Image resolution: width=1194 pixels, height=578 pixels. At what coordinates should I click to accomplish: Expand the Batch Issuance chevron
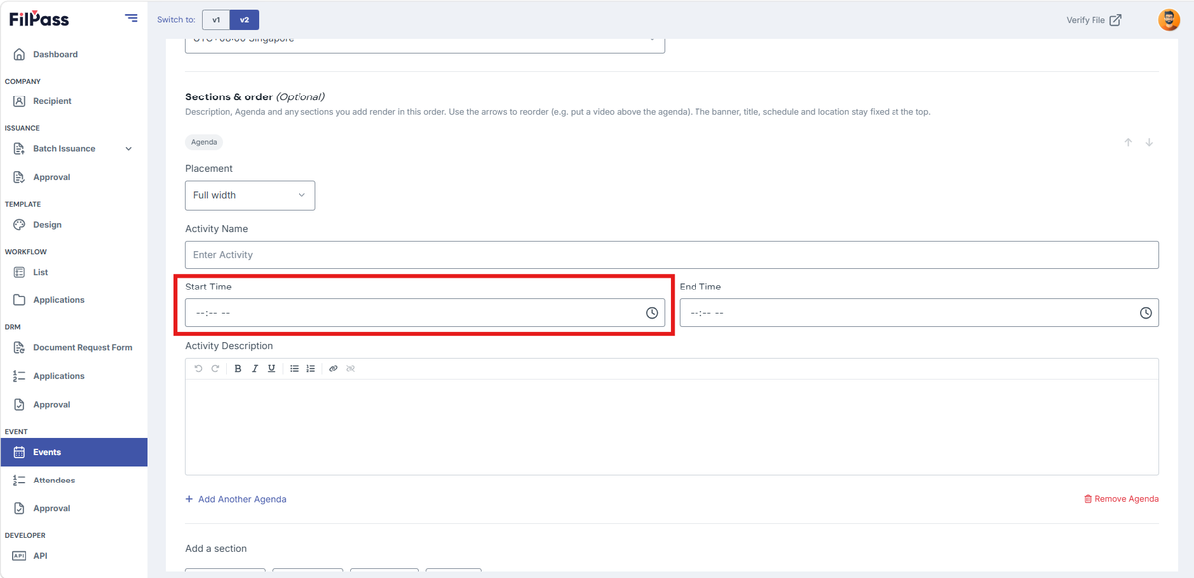tap(128, 149)
